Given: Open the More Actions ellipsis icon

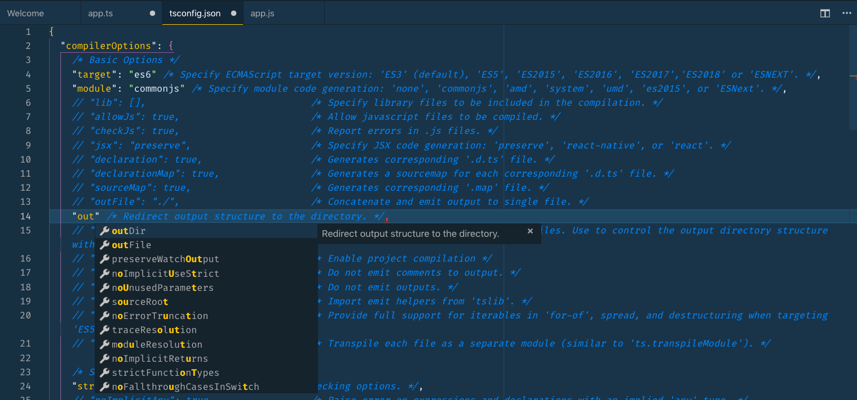Looking at the screenshot, I should (x=847, y=12).
